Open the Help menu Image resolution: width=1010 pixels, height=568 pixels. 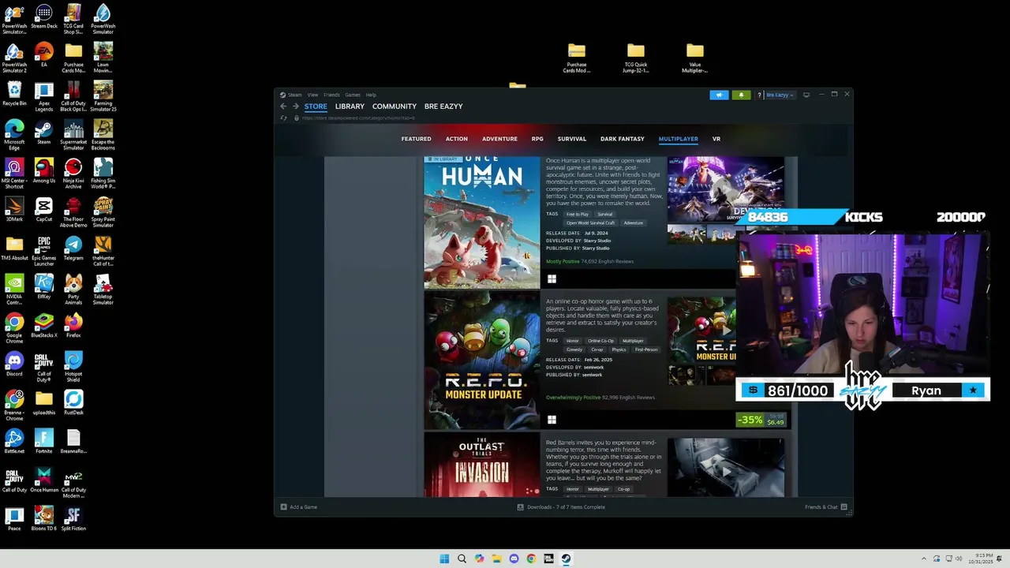point(371,95)
